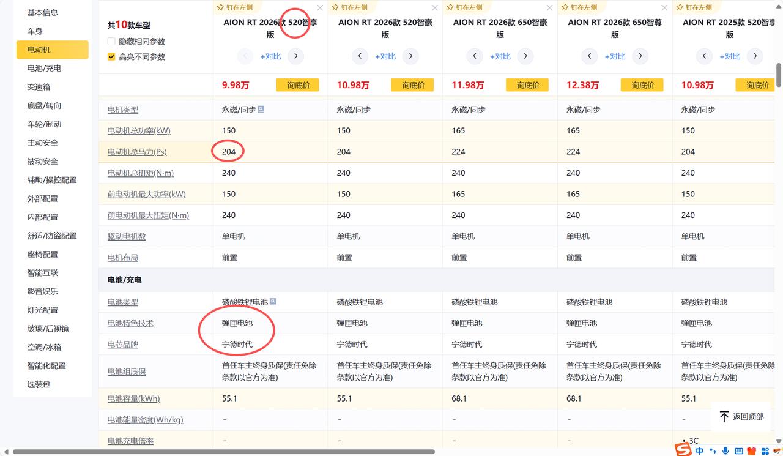Open the 电芯品牌 parameter link
This screenshot has width=783, height=456.
(x=123, y=345)
